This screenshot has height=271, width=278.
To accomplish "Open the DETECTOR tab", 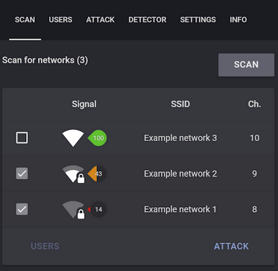I will click(x=147, y=20).
